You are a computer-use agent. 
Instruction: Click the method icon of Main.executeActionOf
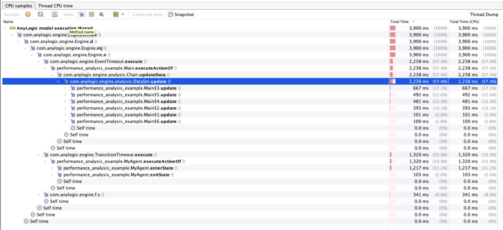(53, 68)
